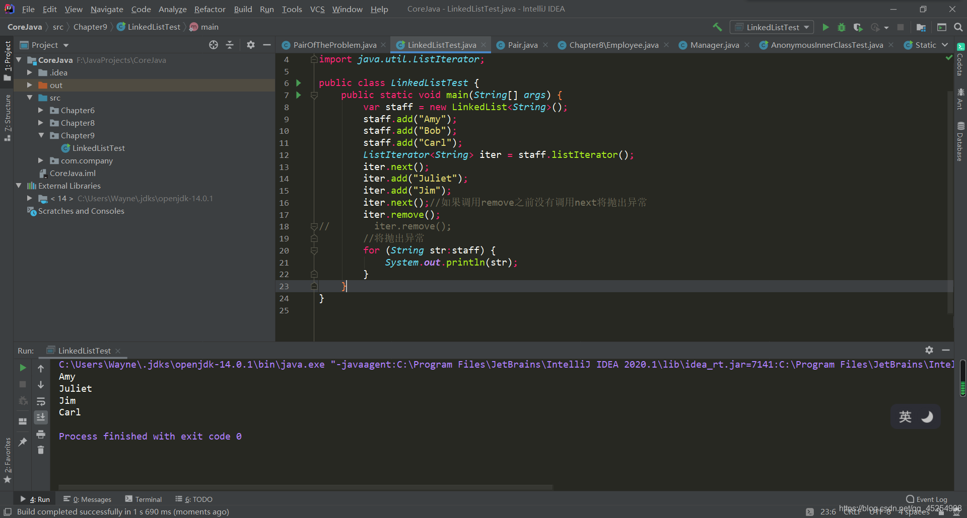967x518 pixels.
Task: Toggle the Run tool window button at bottom
Action: pos(35,499)
